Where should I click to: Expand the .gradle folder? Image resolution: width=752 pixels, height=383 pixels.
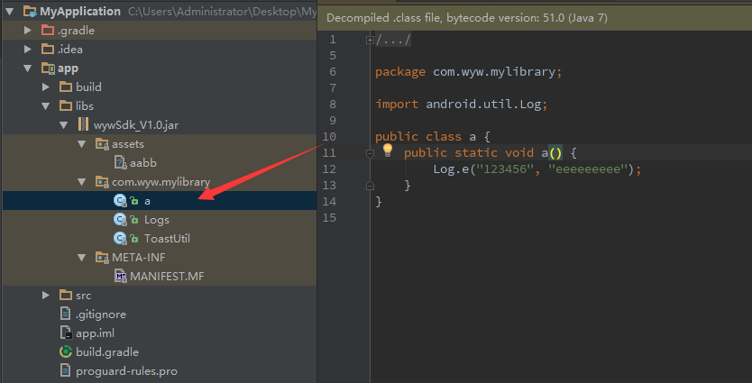(28, 31)
